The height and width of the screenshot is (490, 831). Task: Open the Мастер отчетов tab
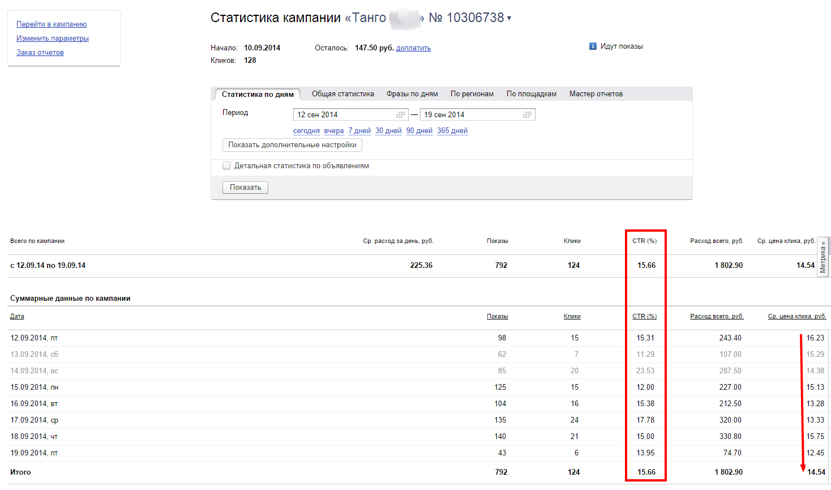click(596, 94)
